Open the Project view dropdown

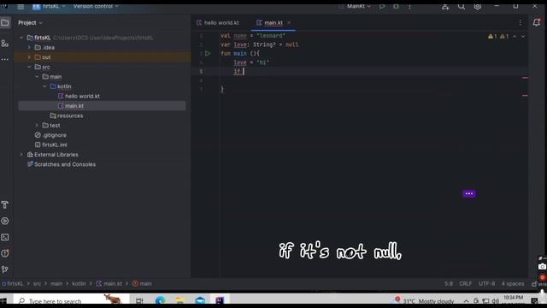point(30,23)
